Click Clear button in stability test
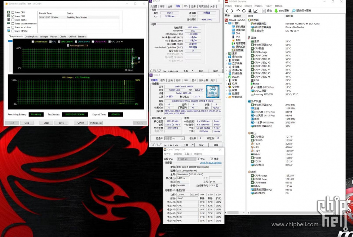 click(x=47, y=123)
